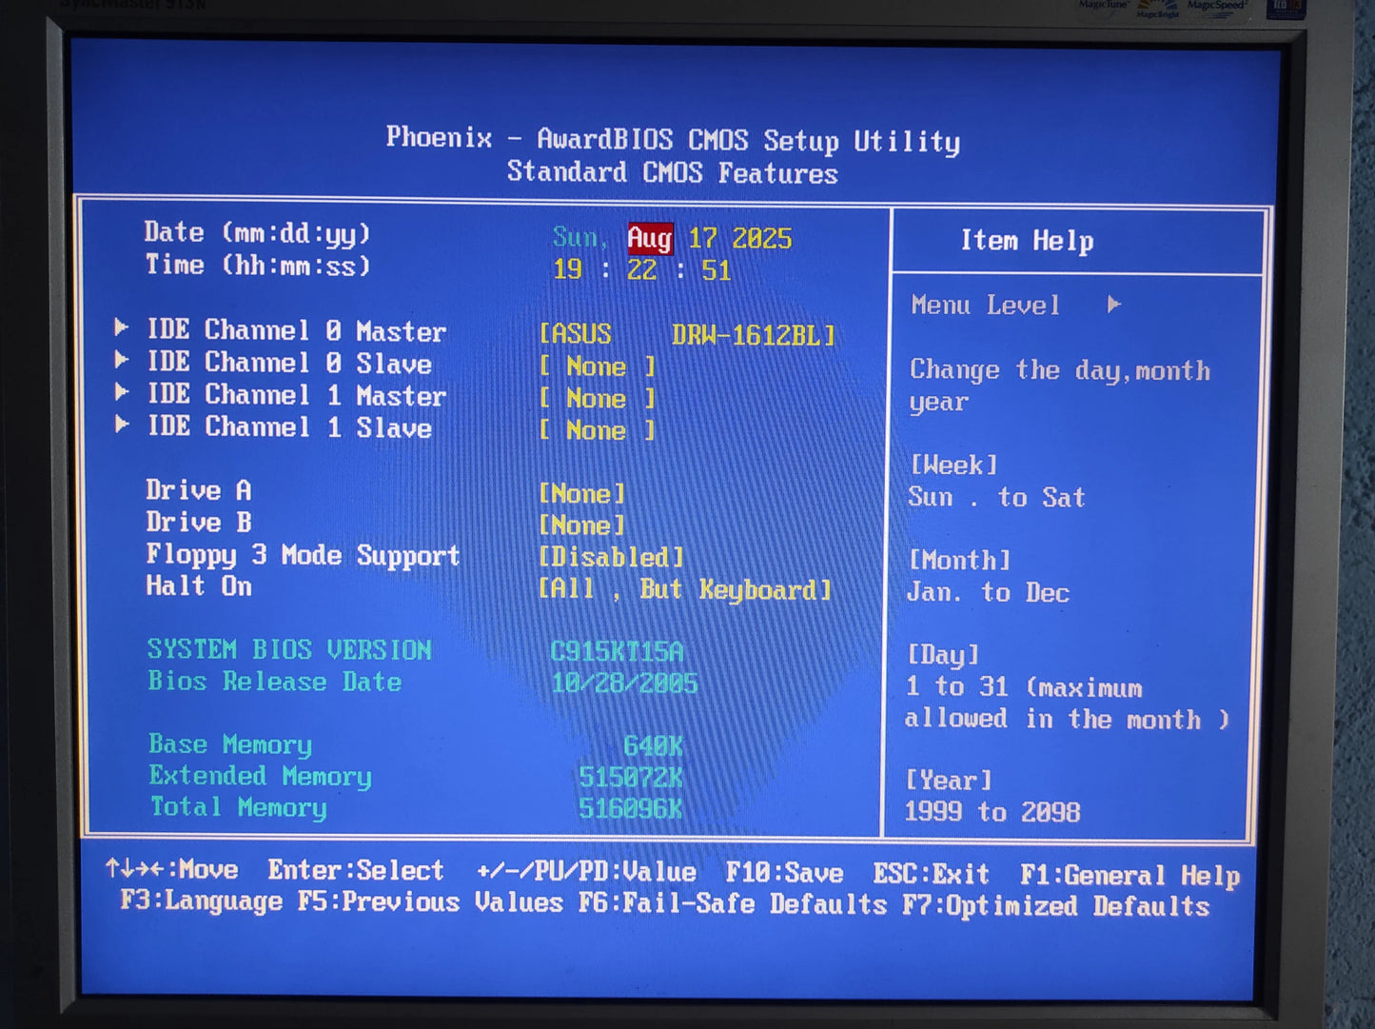Click the F10:Save hint in footer
Image resolution: width=1375 pixels, height=1029 pixels.
click(x=784, y=874)
